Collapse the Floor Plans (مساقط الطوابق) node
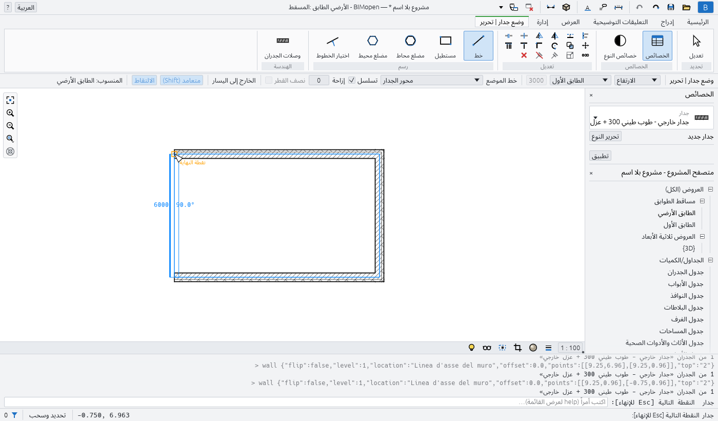This screenshot has height=421, width=718. point(702,201)
